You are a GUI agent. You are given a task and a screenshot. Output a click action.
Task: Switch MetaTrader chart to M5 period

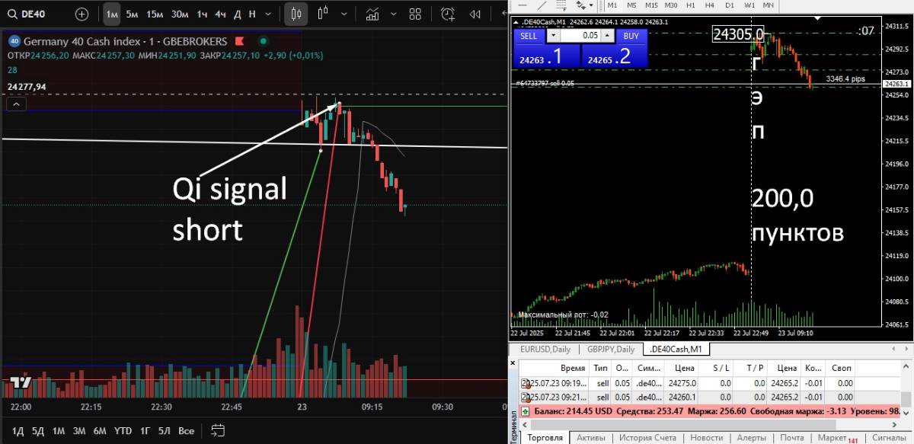pyautogui.click(x=632, y=5)
